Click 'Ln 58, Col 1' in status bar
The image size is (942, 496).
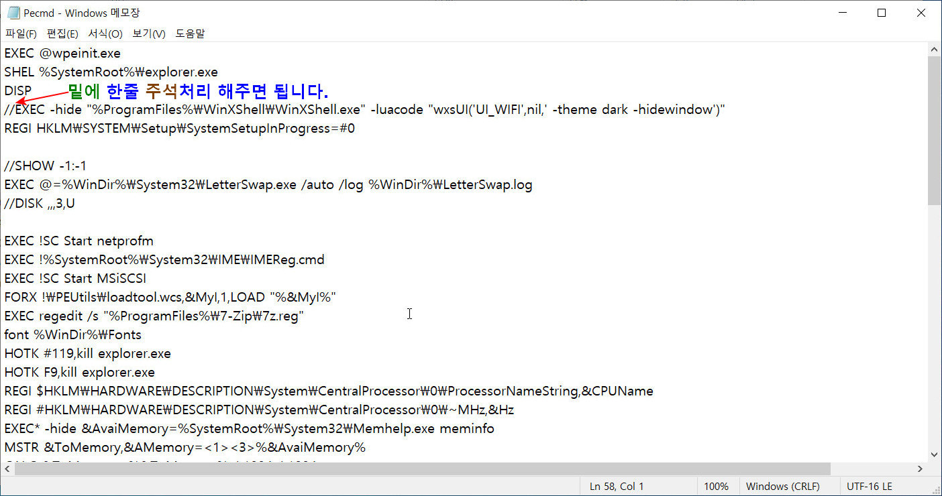(x=617, y=487)
